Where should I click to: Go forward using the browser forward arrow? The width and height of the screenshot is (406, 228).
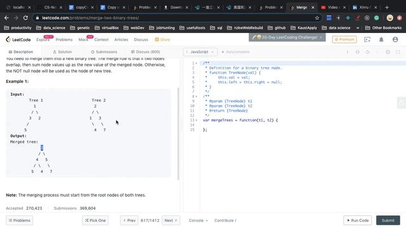16,18
